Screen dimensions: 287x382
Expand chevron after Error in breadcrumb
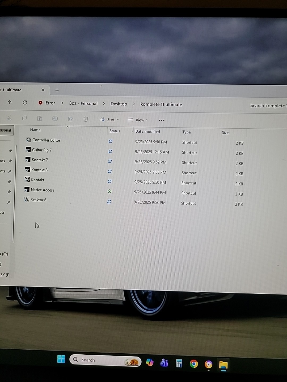click(x=62, y=103)
